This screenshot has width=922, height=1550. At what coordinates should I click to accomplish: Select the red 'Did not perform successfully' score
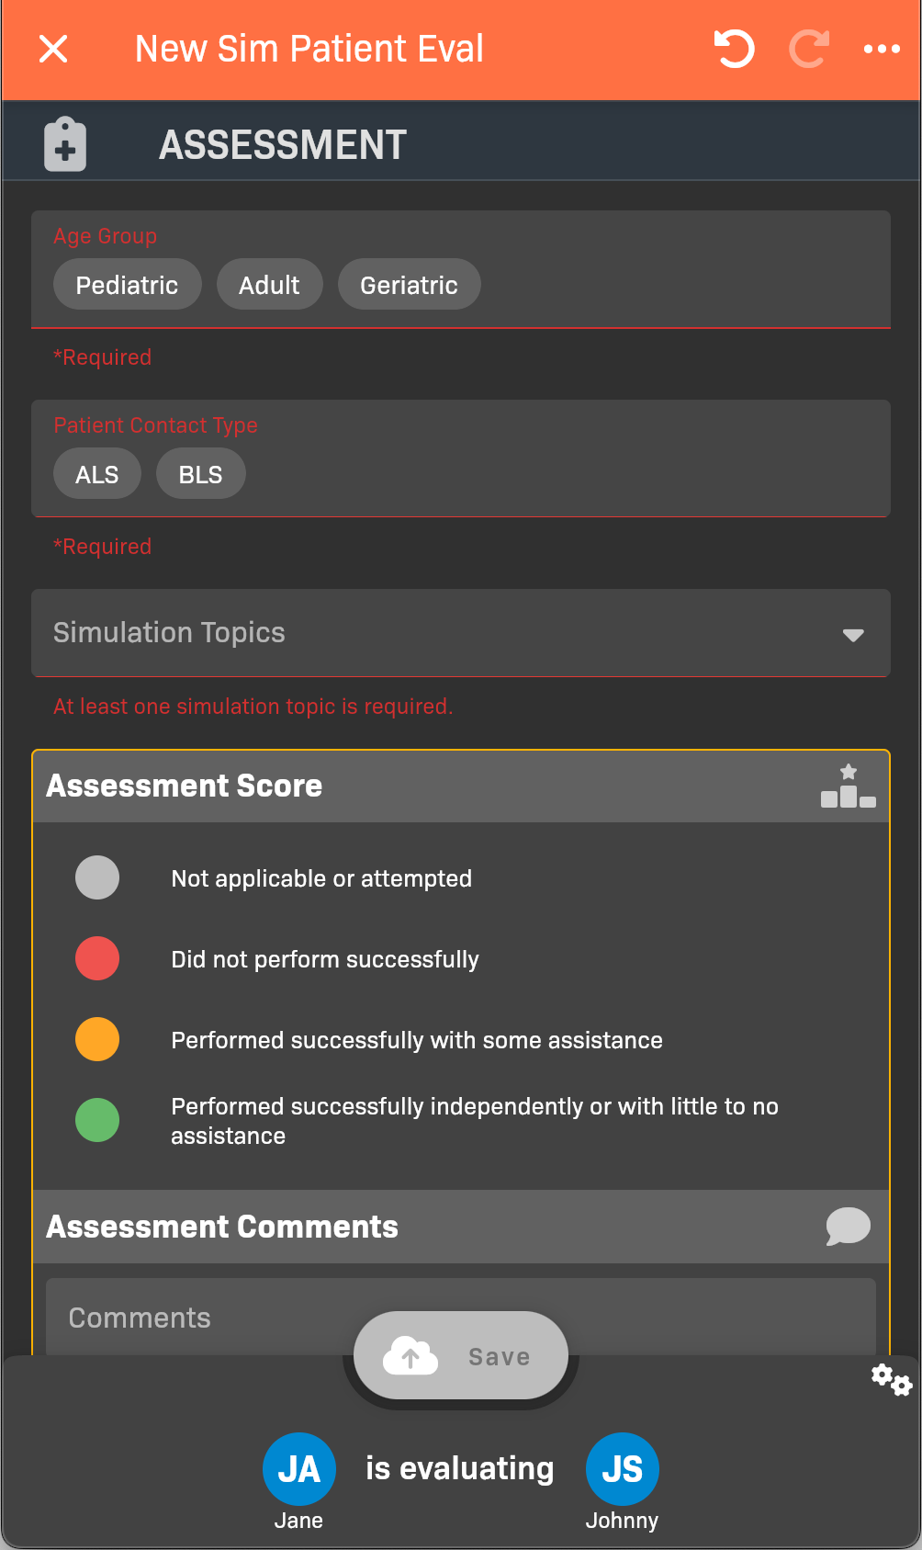97,958
